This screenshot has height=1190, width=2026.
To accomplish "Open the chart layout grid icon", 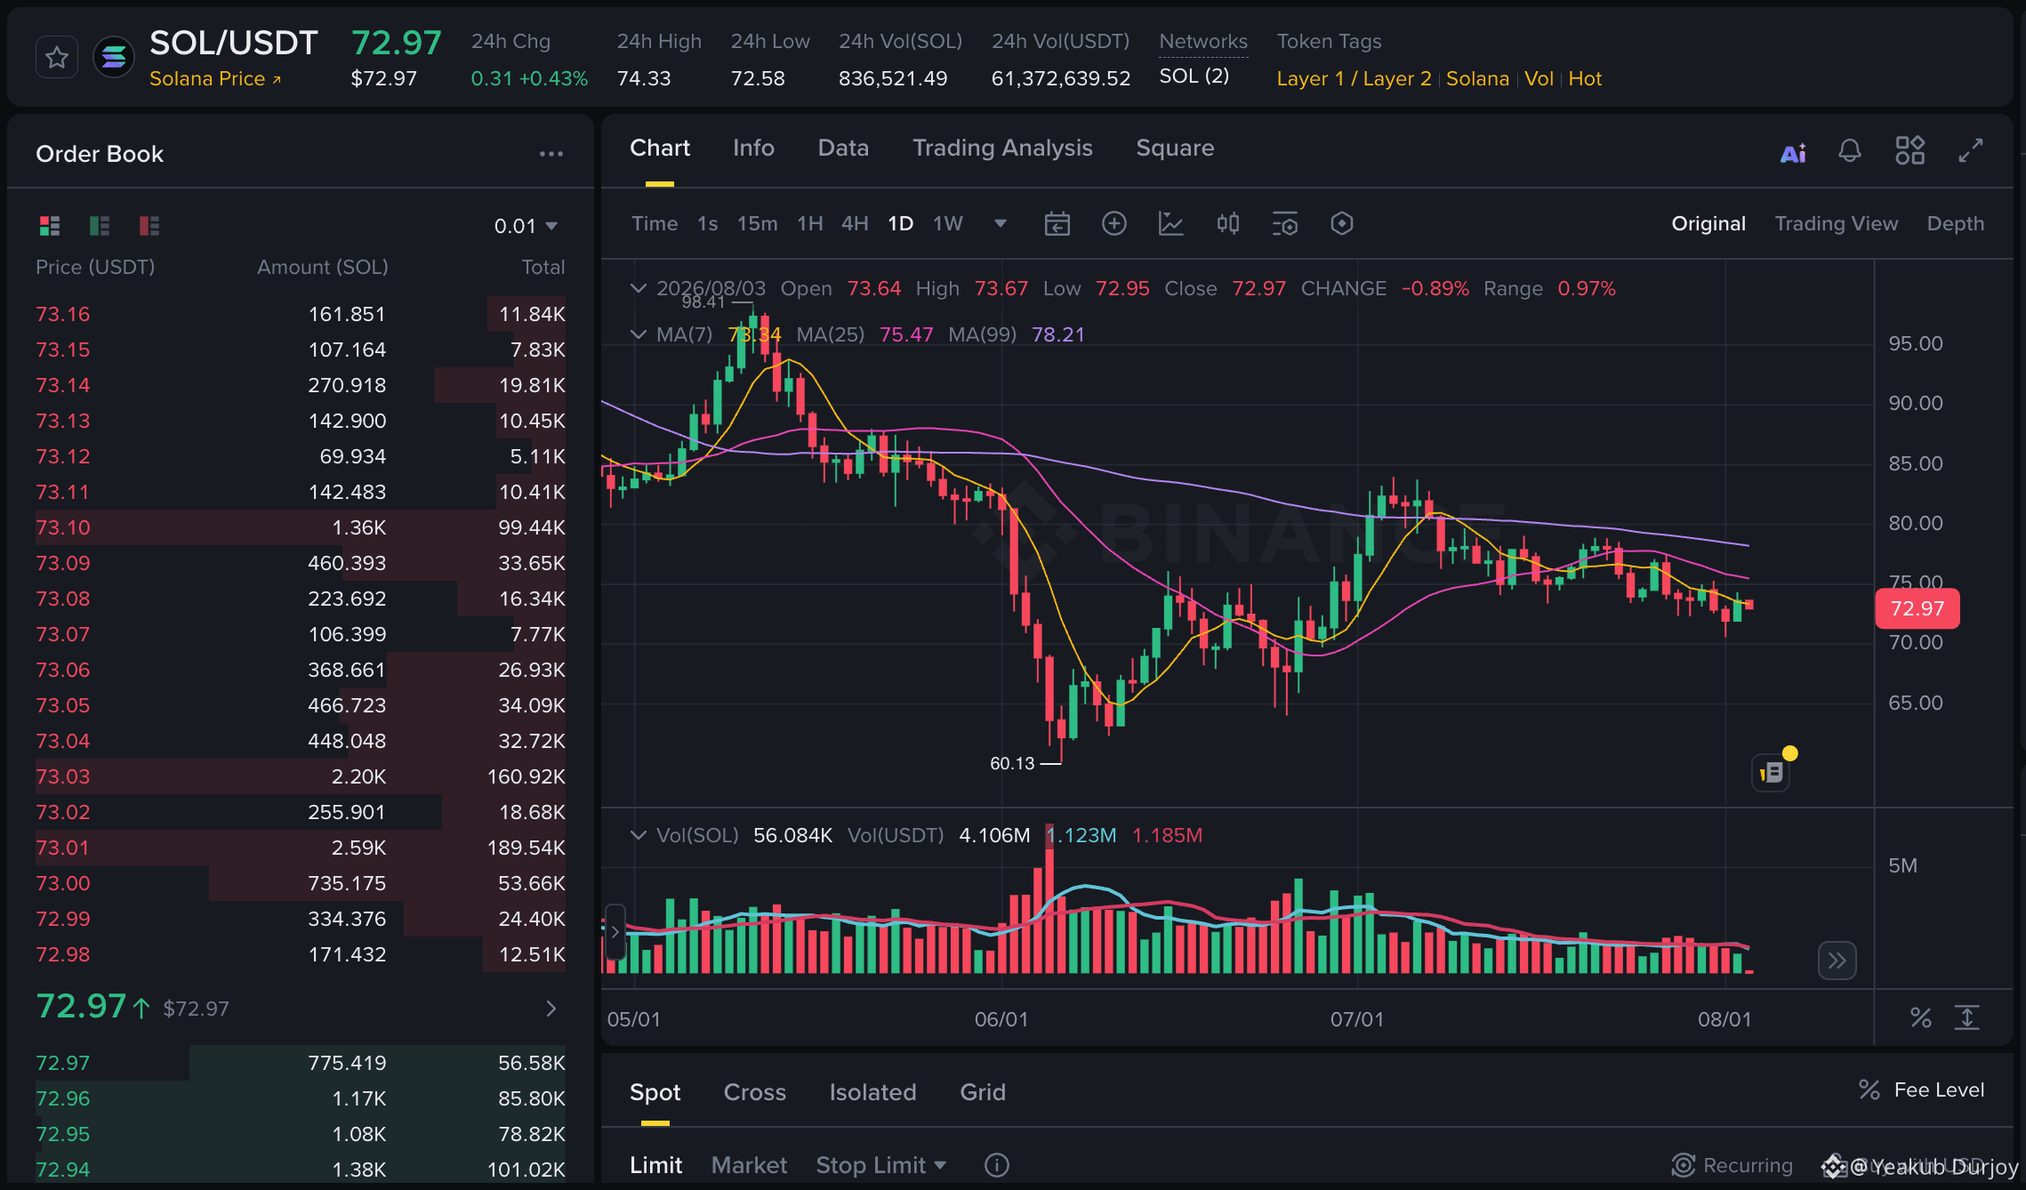I will pyautogui.click(x=1909, y=150).
